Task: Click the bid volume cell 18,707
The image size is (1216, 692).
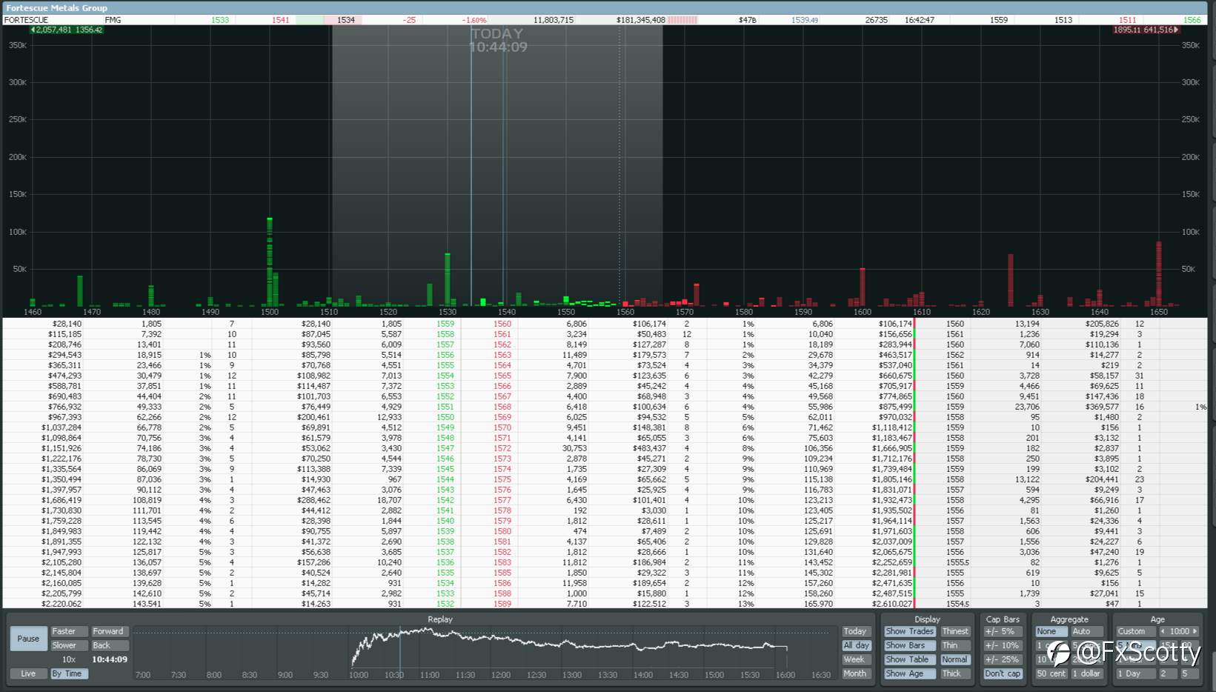Action: click(389, 500)
